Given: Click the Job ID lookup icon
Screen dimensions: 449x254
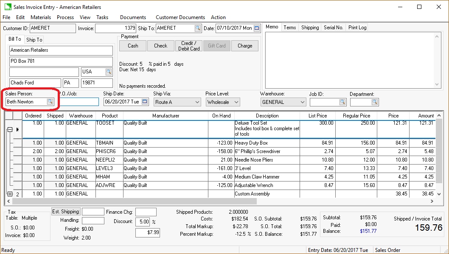Looking at the screenshot, I should pos(342,102).
